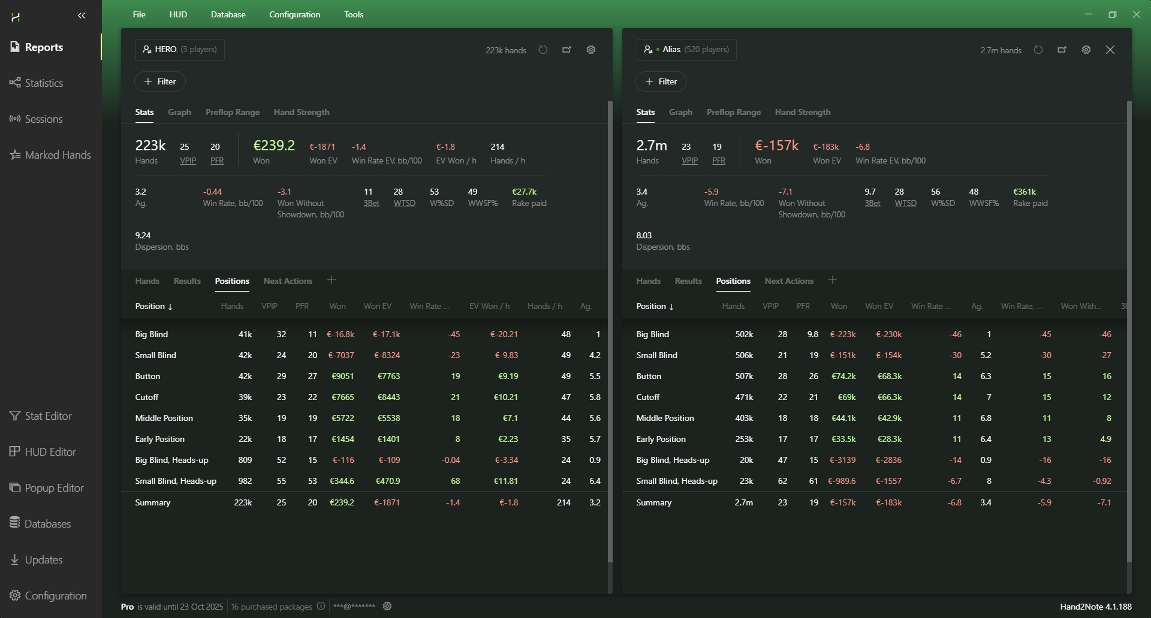
Task: Select Next Actions tab in Alias panel
Action: 789,281
